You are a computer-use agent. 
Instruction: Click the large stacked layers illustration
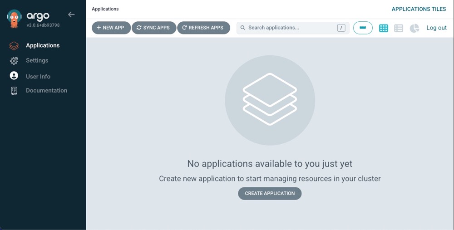[270, 100]
